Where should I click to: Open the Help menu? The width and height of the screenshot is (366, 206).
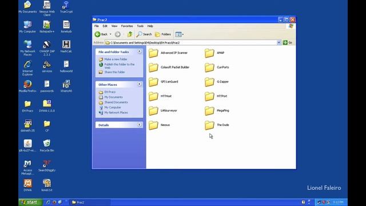(150, 26)
